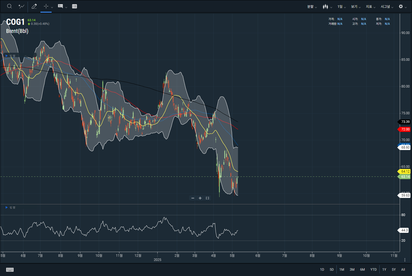Open the 시그널 signals menu
412x276 pixels.
387,7
